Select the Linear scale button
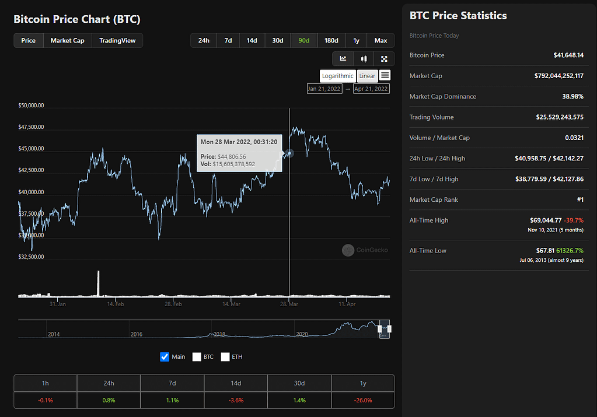The image size is (597, 417). (x=367, y=76)
